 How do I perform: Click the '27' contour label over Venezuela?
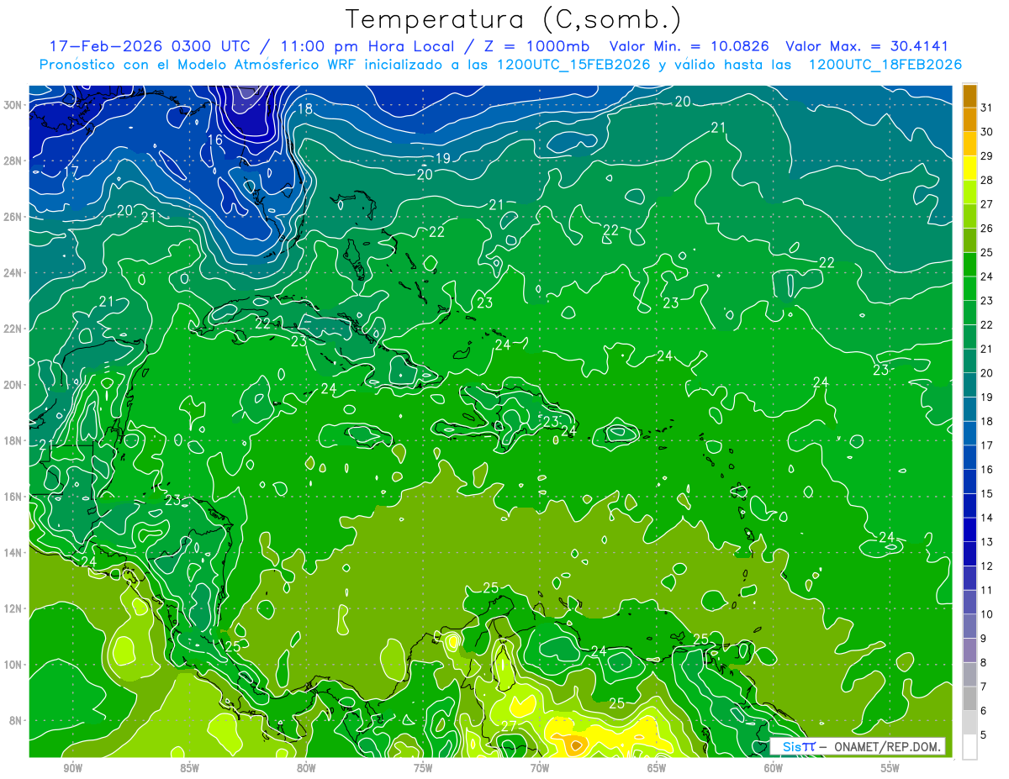(x=510, y=725)
